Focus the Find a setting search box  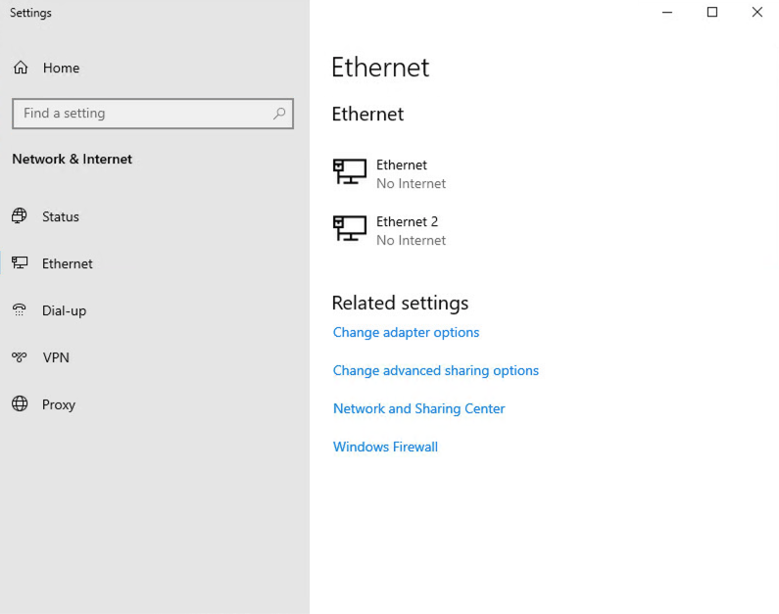[x=153, y=114]
